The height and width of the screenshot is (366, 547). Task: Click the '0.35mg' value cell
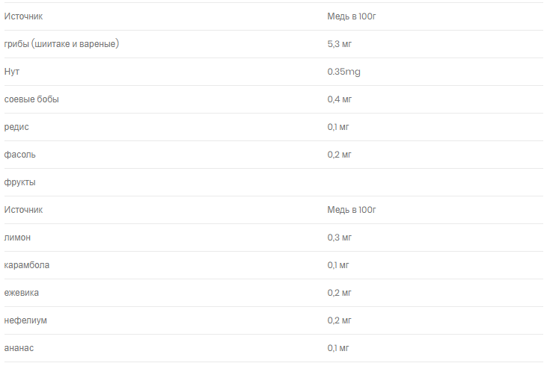coord(344,72)
